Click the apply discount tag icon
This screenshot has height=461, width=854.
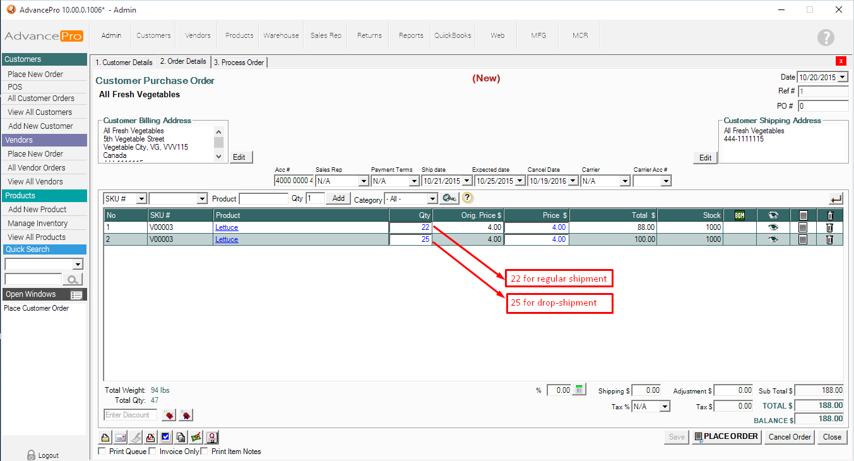[x=169, y=415]
